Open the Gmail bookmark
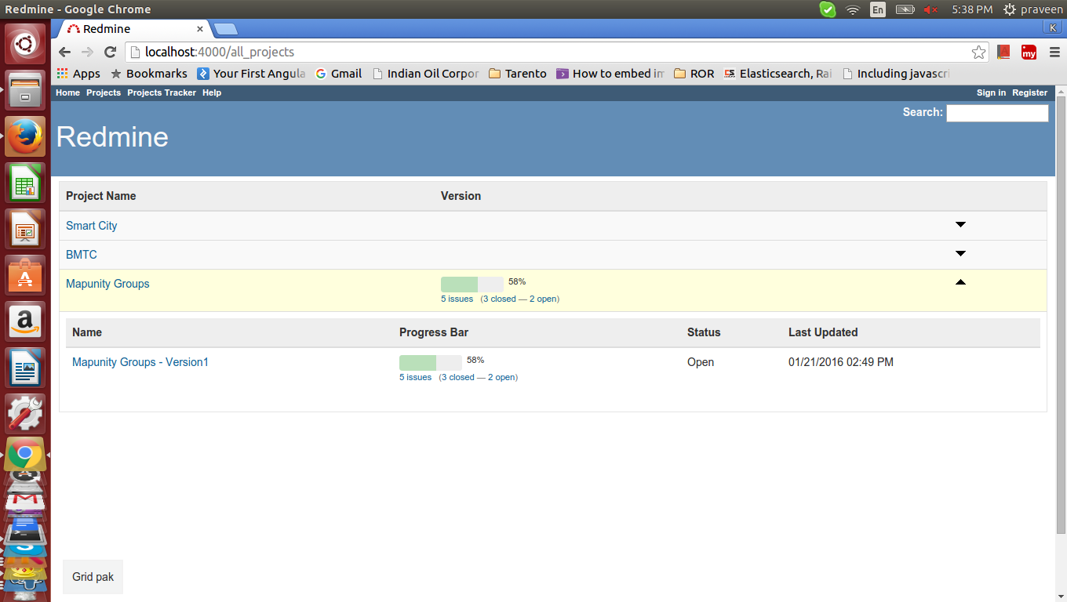Screen dimensions: 1067x602 pyautogui.click(x=338, y=74)
